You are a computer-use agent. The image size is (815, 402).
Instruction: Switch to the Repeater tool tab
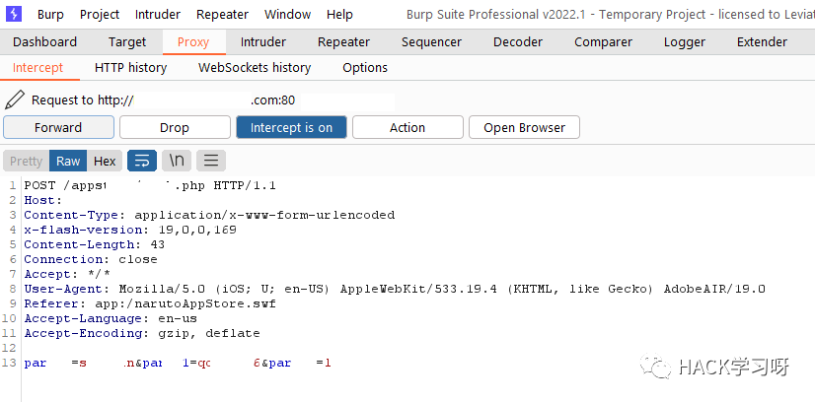coord(343,42)
